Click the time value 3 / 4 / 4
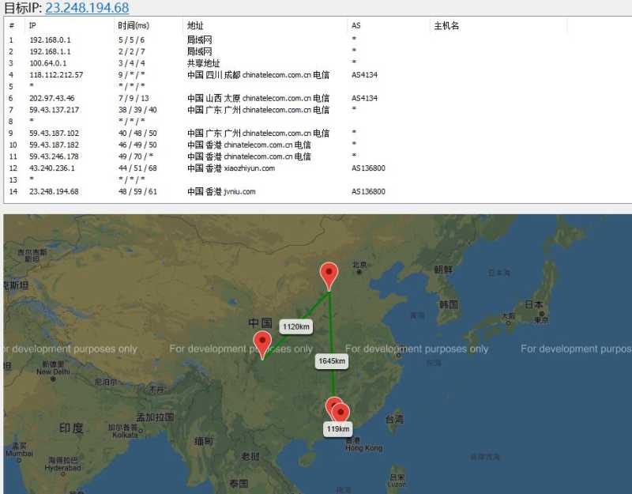Viewport: 632px width, 494px height. tap(131, 63)
